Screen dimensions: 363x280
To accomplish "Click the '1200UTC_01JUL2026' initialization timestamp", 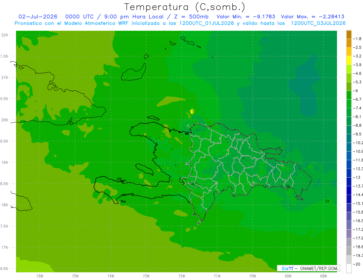I will click(x=207, y=23).
